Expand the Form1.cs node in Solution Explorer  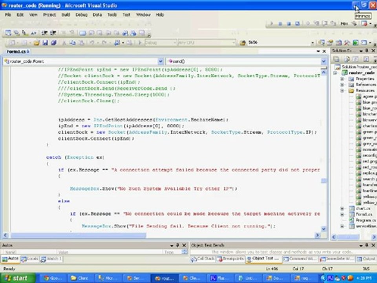point(342,214)
